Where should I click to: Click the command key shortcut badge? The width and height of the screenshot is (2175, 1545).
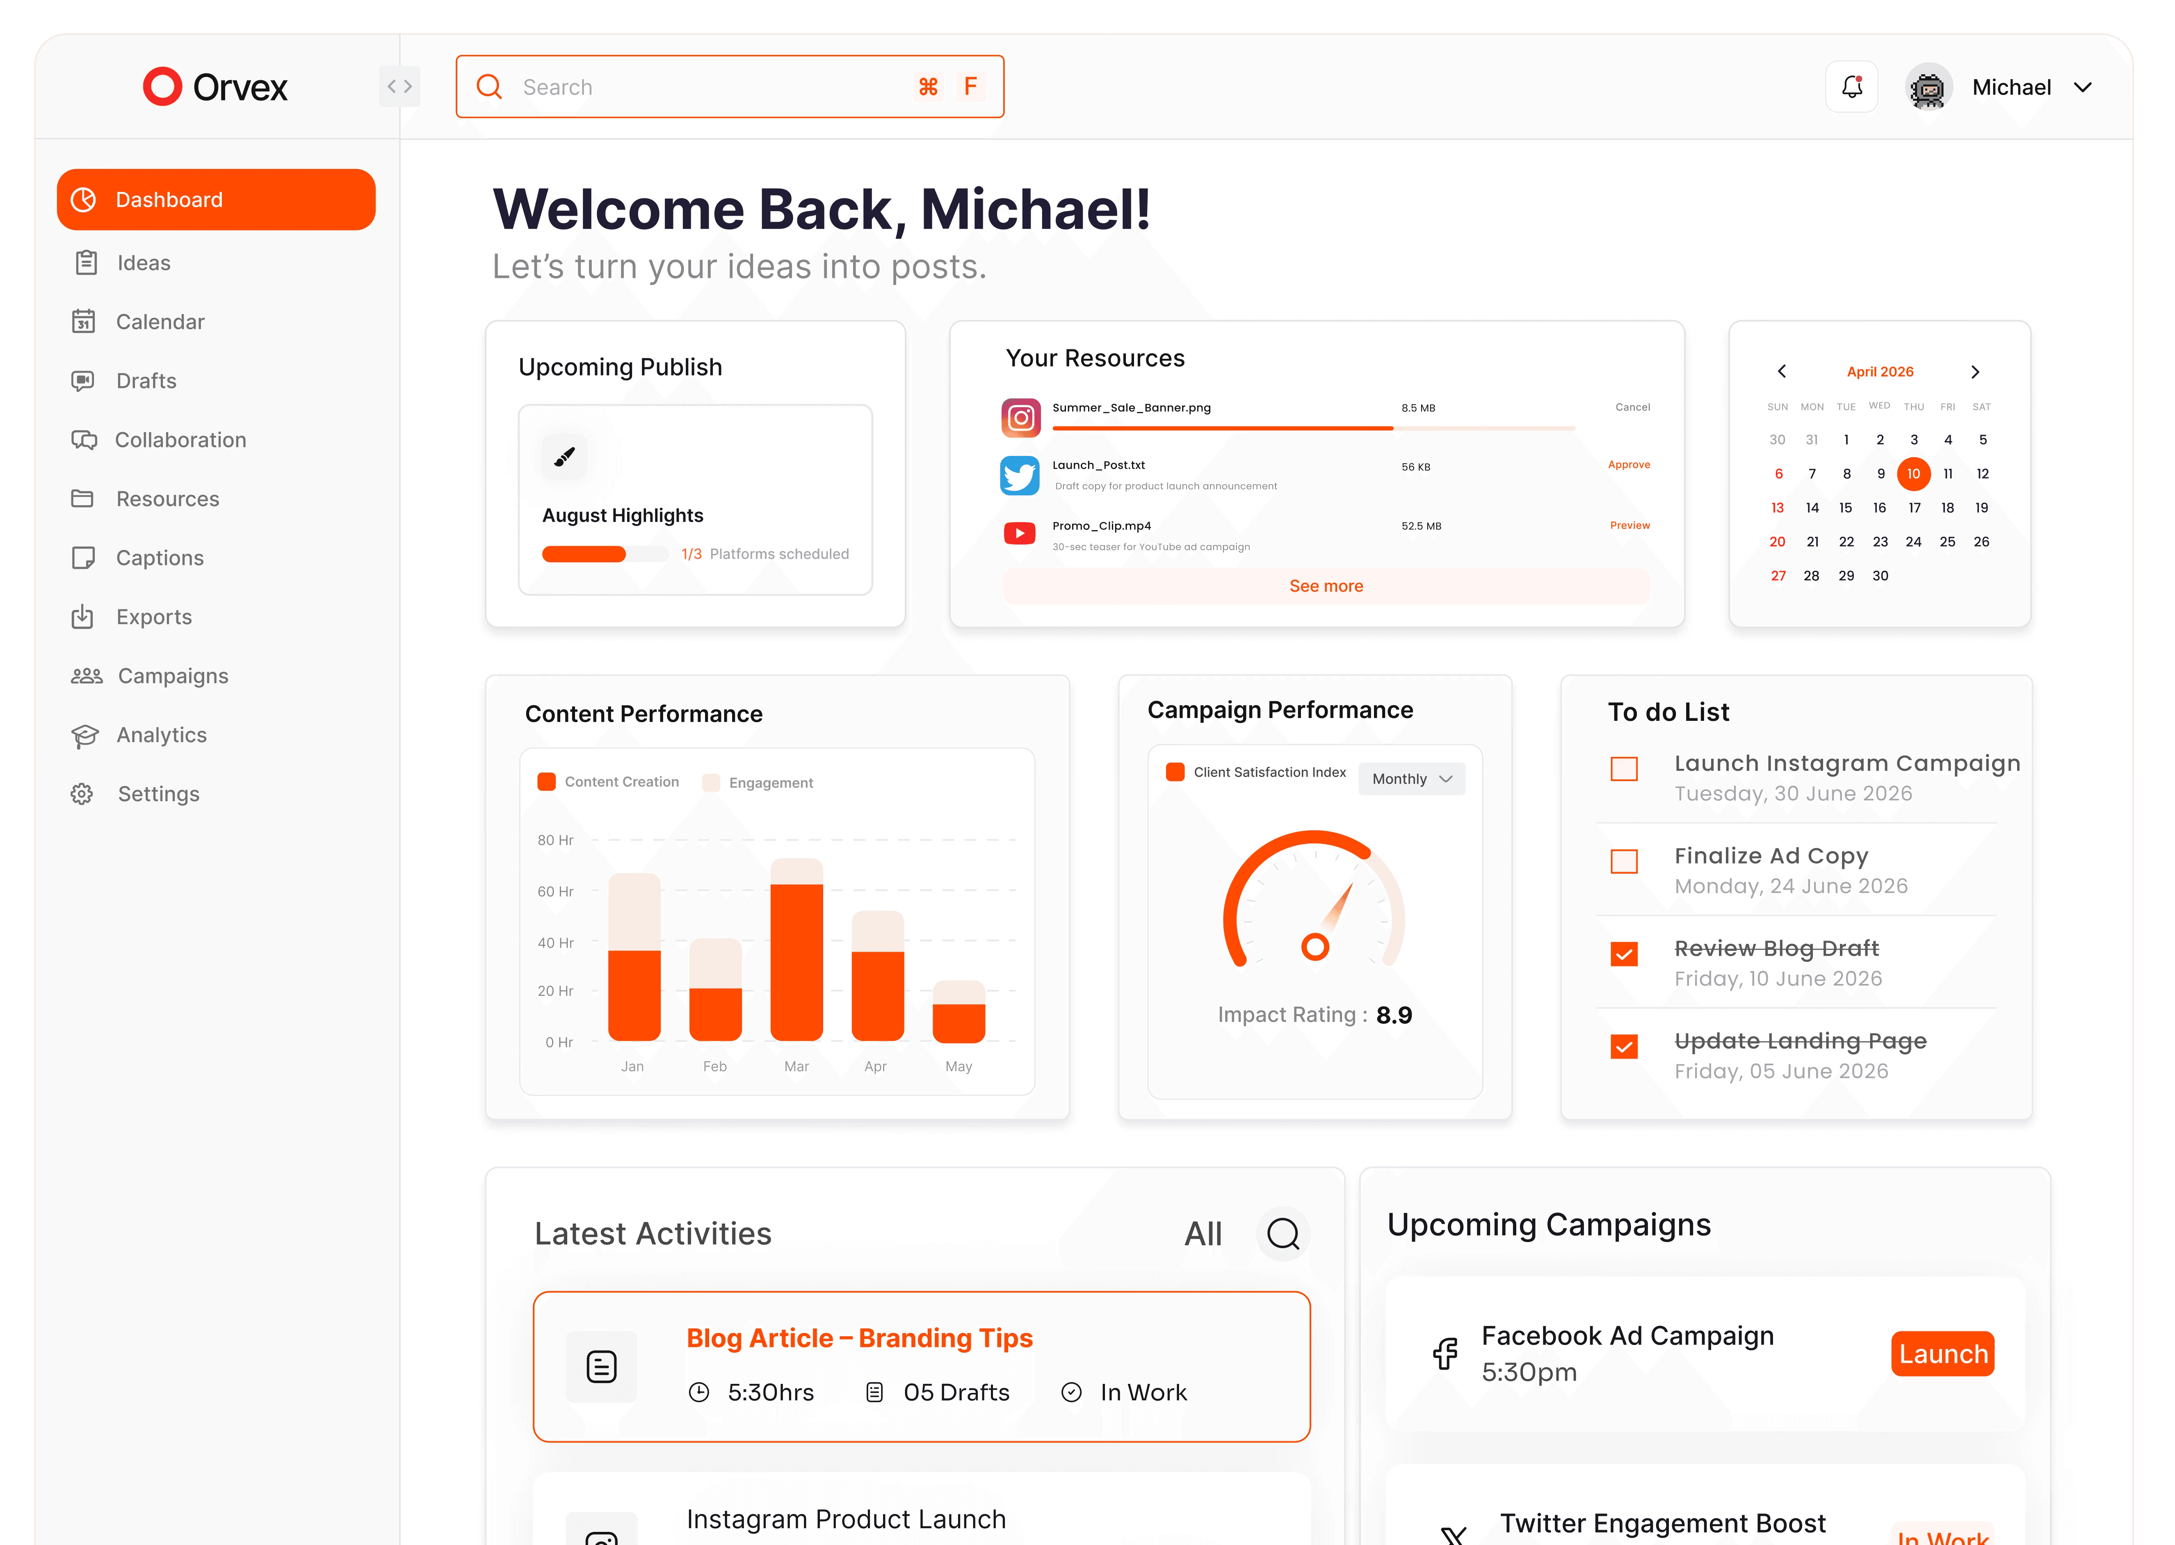(x=928, y=87)
